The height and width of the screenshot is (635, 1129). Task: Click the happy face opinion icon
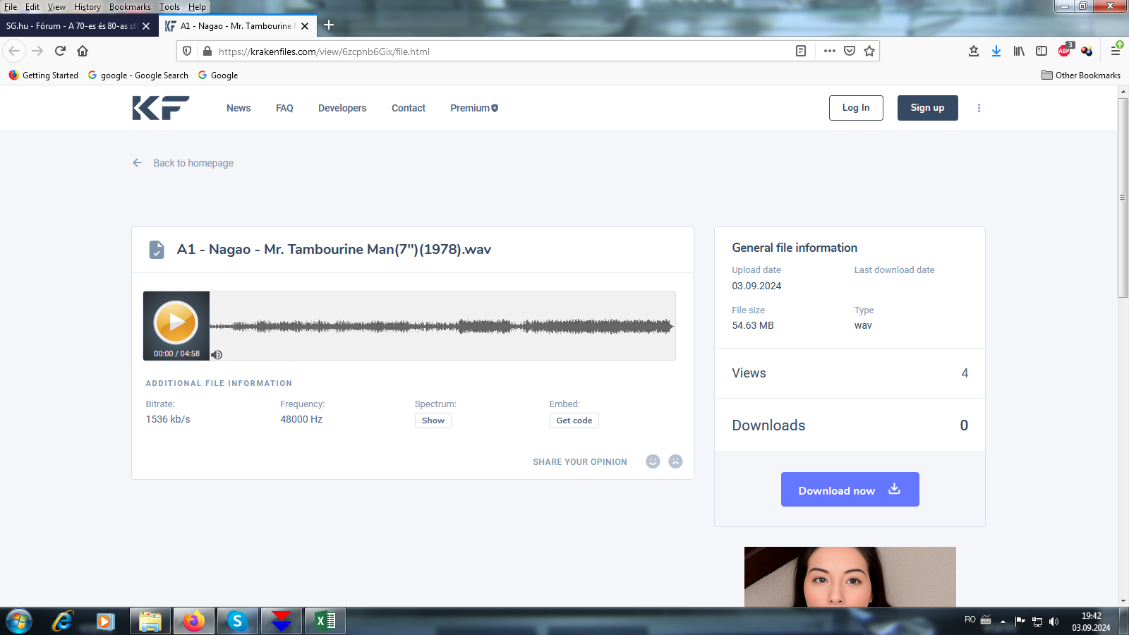653,461
